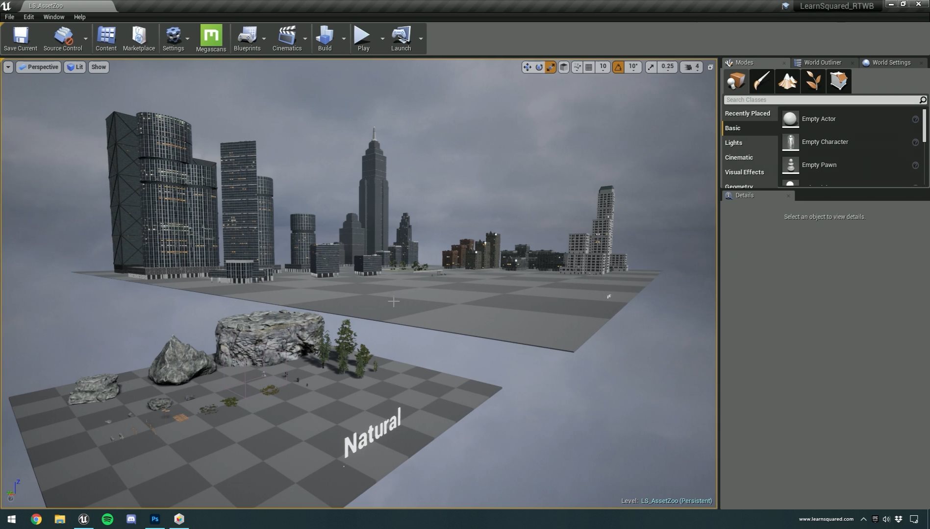Open the File menu

9,17
